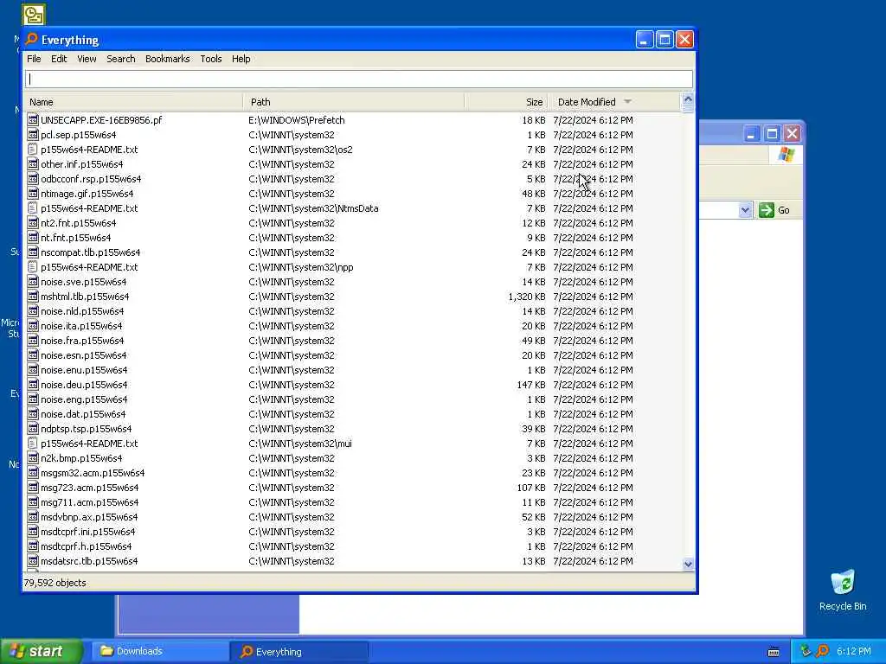Image resolution: width=886 pixels, height=664 pixels.
Task: Click file icon of noise.ita.p155w6s4
Action: 33,325
